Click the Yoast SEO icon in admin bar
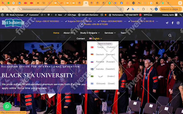Screen dimensions: 183x114 102,15
